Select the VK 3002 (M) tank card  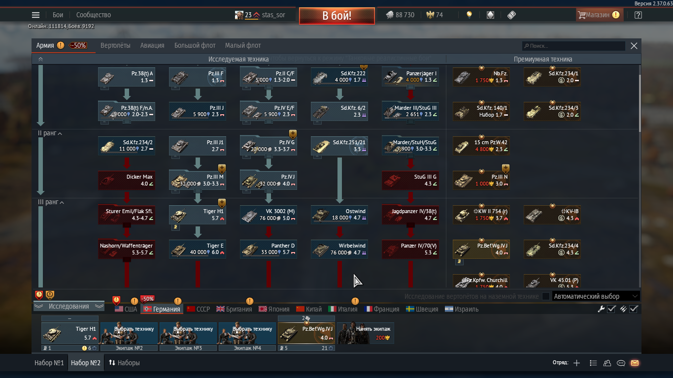(269, 215)
